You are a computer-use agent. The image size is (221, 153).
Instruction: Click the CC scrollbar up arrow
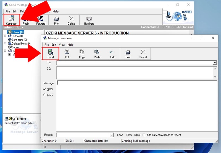click(x=215, y=69)
